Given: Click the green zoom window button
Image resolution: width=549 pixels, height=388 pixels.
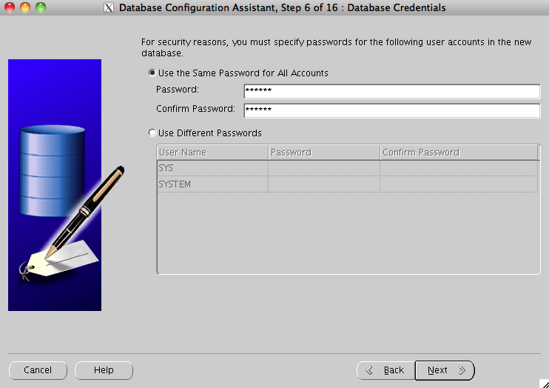Looking at the screenshot, I should point(40,7).
